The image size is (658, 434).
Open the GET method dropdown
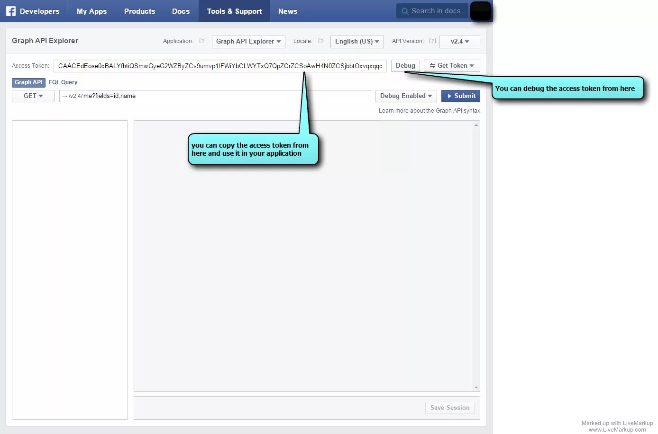point(33,96)
